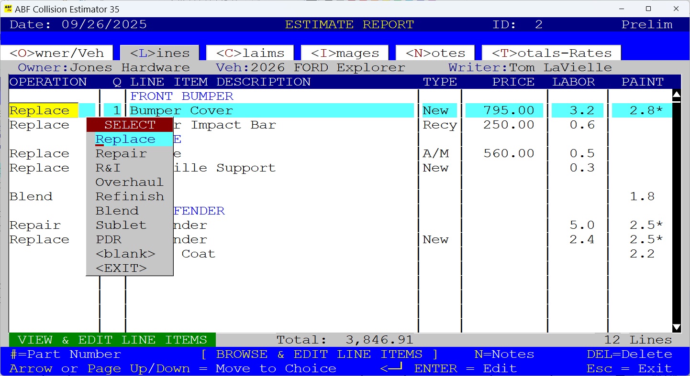Pick Refinish from the operation menu

129,196
